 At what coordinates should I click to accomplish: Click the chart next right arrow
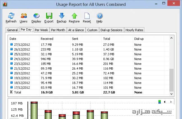[171, 102]
